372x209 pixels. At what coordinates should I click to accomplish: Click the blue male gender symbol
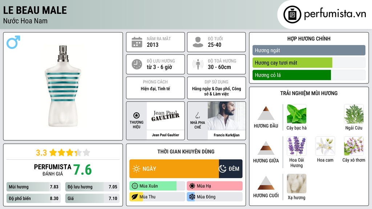pos(13,42)
